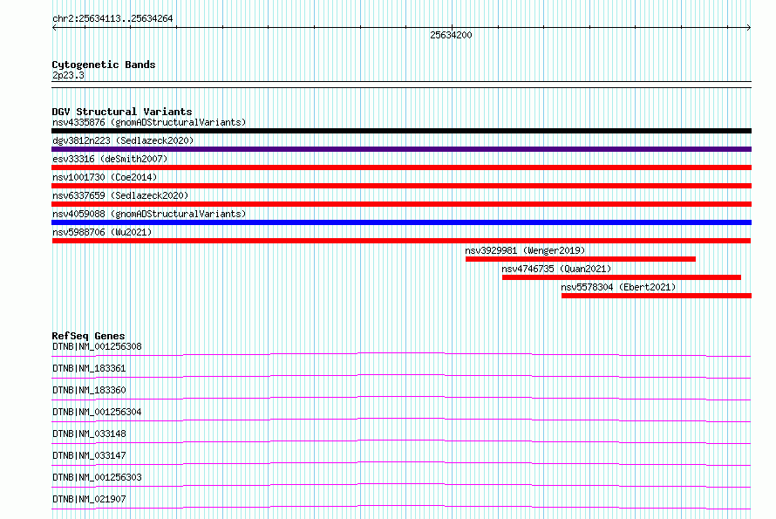Click the red bar of nsv5988706

coord(401,241)
